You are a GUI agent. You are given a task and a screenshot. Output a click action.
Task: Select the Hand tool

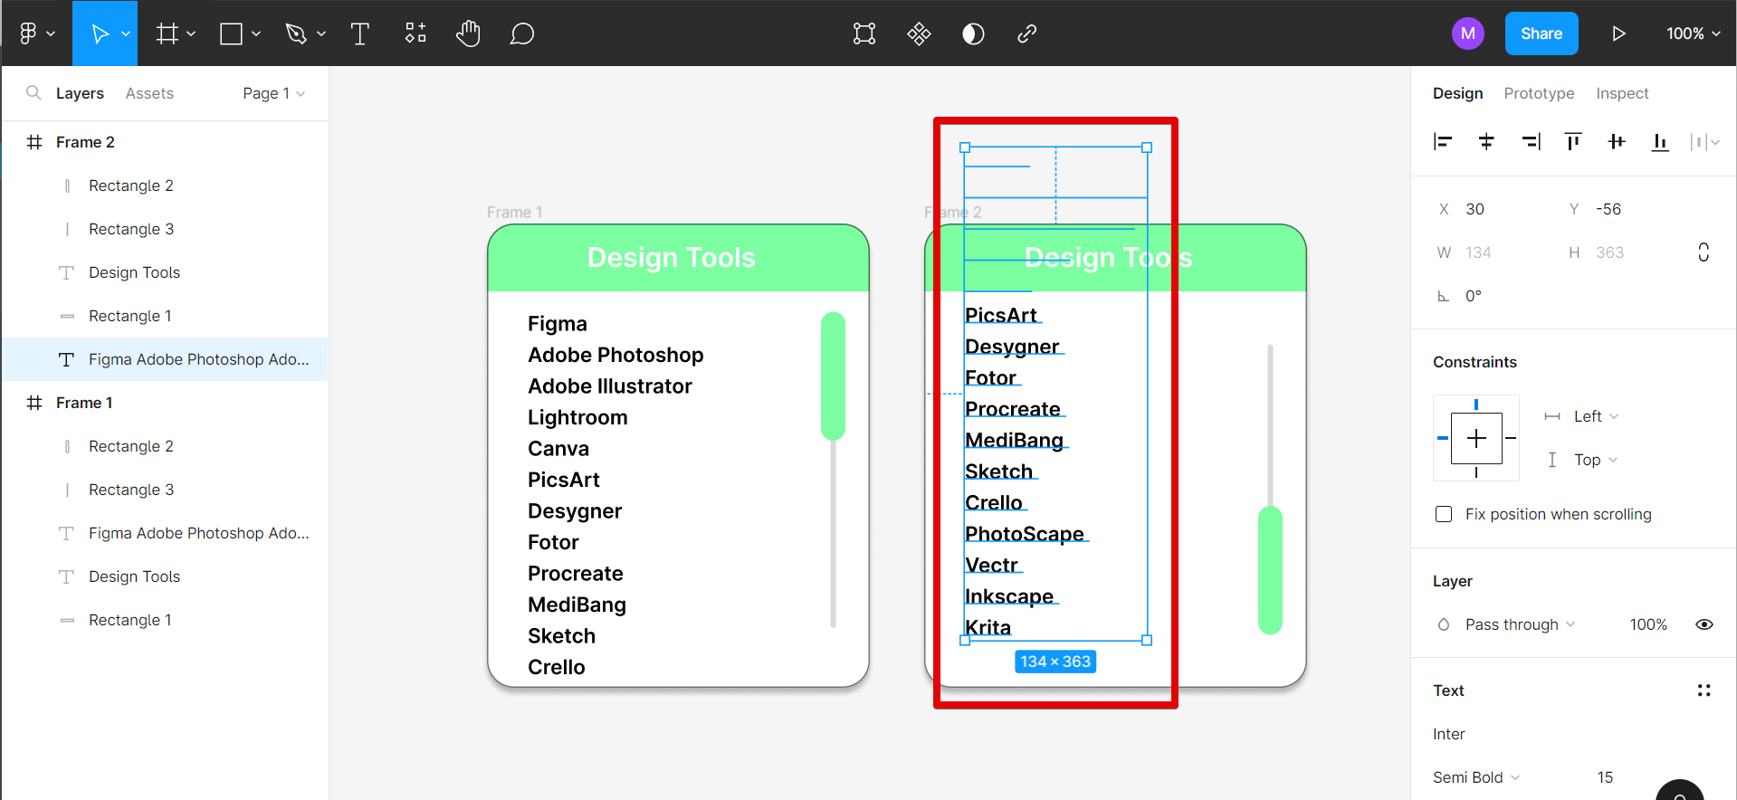coord(468,34)
